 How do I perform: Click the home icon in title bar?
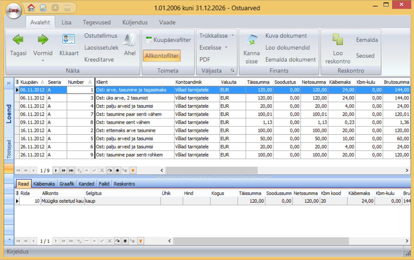coord(31,7)
